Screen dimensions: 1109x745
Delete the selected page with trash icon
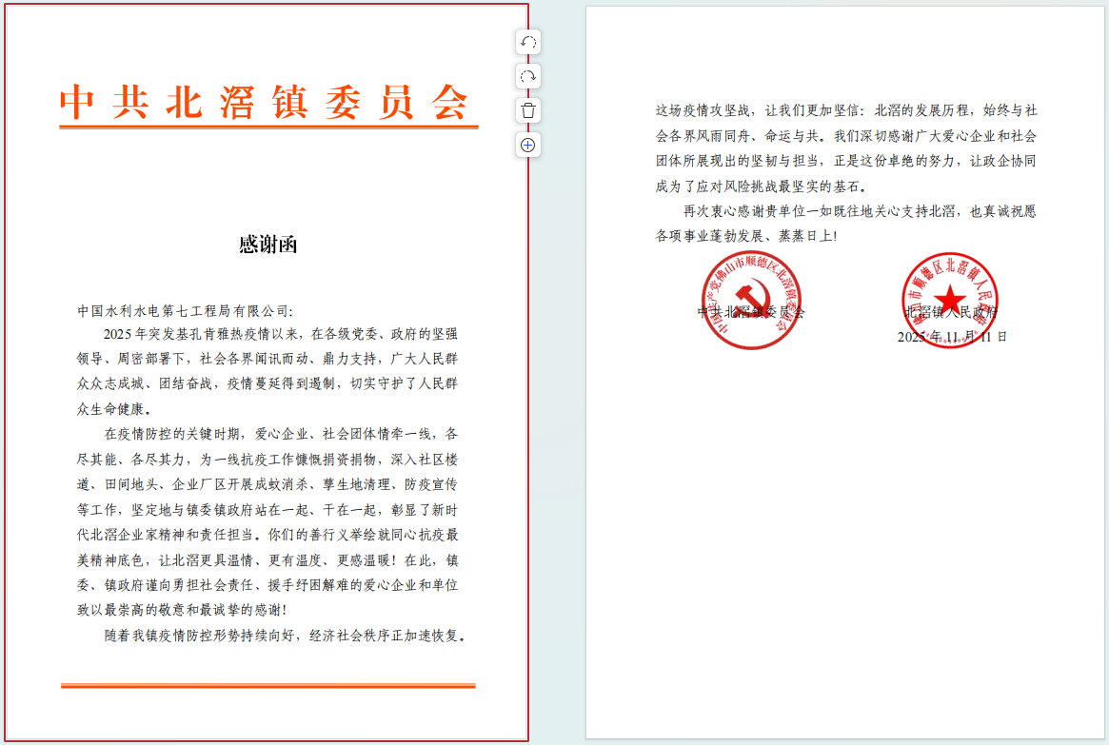pyautogui.click(x=528, y=110)
